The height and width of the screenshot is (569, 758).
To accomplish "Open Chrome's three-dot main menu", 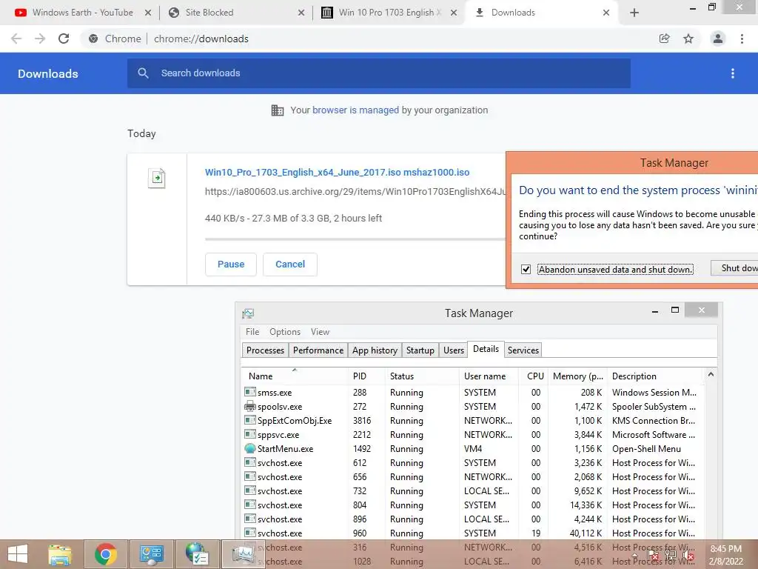I will (x=742, y=39).
